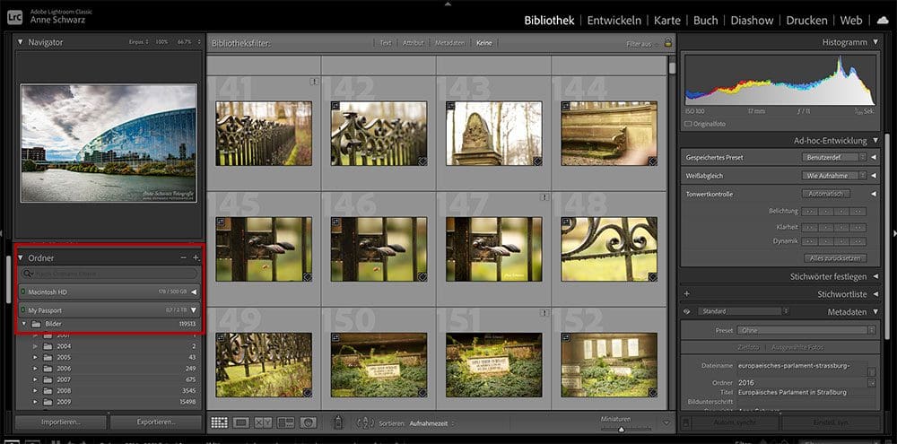Click keyword badge on thumbnail 148
The width and height of the screenshot is (897, 444).
click(652, 277)
